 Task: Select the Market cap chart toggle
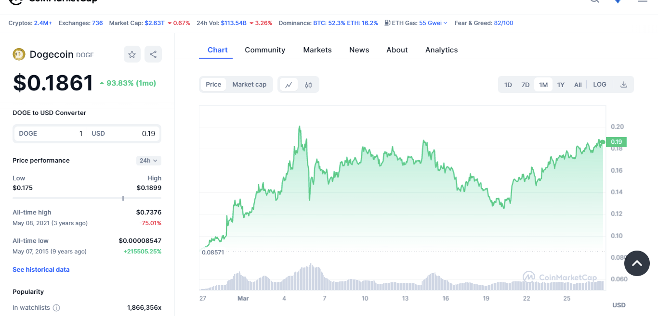[250, 85]
